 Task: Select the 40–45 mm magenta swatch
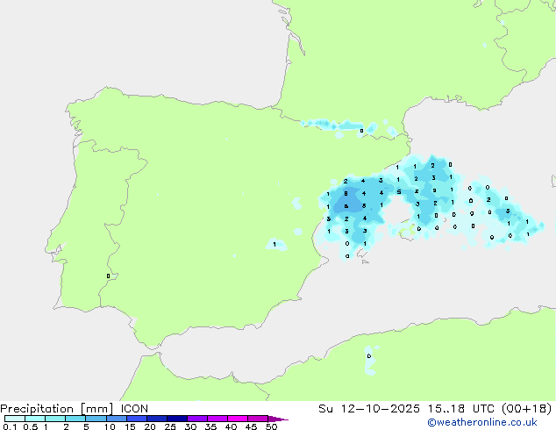238,419
